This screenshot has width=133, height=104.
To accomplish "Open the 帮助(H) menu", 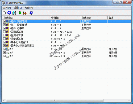I will click(x=29, y=8).
